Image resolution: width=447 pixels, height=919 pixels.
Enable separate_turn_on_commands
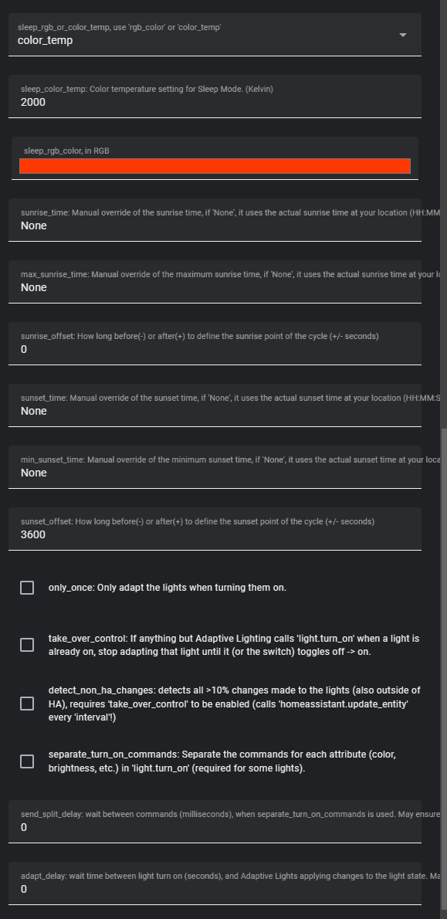(x=26, y=761)
